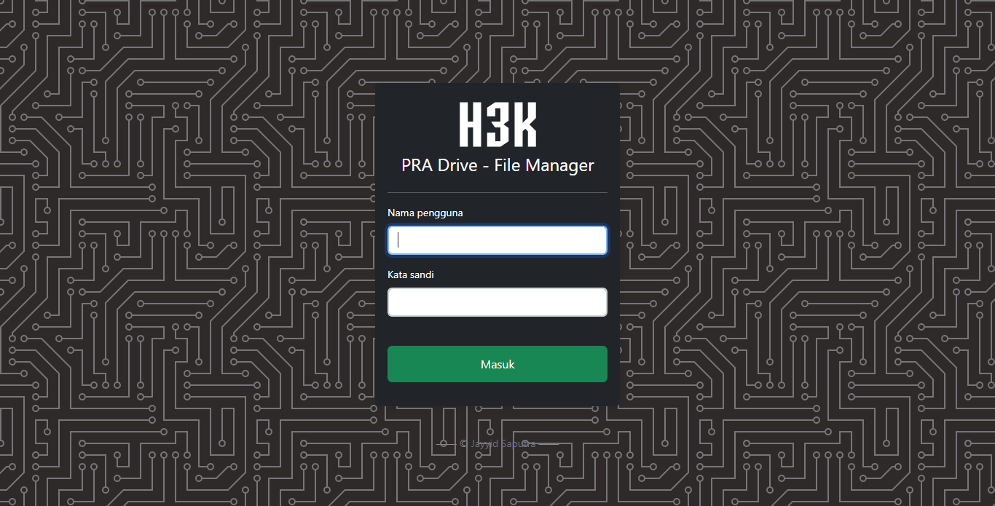The width and height of the screenshot is (995, 506).
Task: Click the words File Manager in the heading
Action: pos(544,165)
